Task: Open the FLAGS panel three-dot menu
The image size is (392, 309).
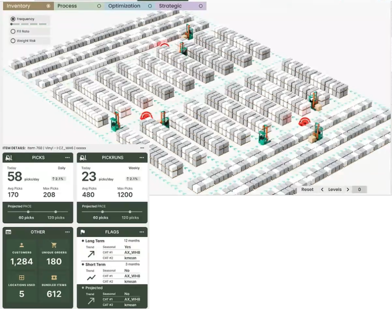Action: (142, 232)
